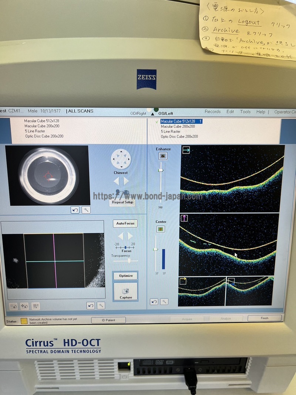This screenshot has height=395, width=296.
Task: Click the crosshair reset icon under the fundus image
Action: coord(24,306)
